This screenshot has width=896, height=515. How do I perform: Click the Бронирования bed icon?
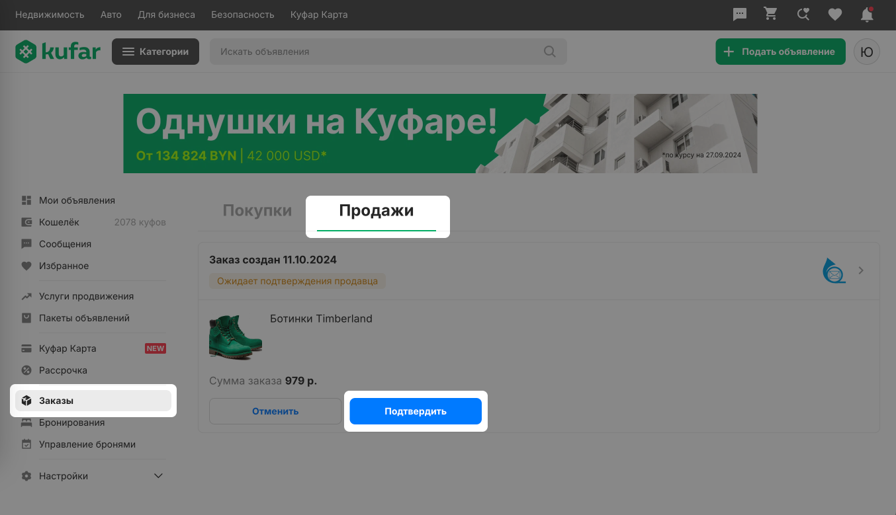coord(26,422)
